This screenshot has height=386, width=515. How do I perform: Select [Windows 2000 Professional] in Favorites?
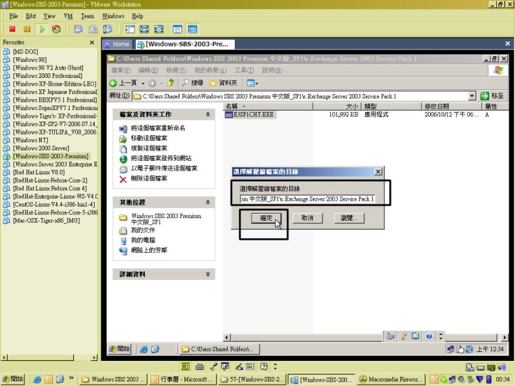(x=48, y=76)
